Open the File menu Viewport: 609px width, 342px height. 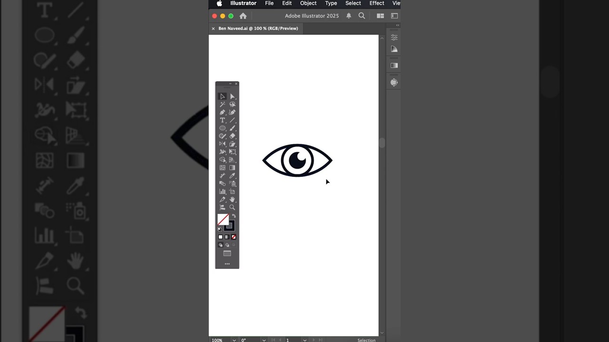[269, 3]
